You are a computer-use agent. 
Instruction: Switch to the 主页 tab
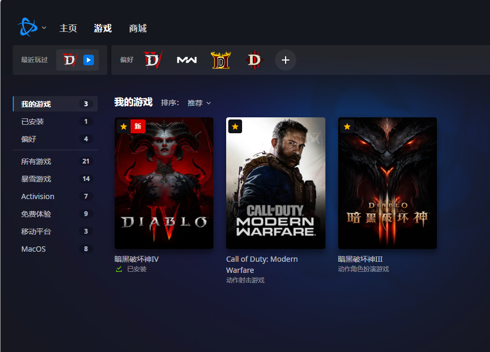pos(68,28)
